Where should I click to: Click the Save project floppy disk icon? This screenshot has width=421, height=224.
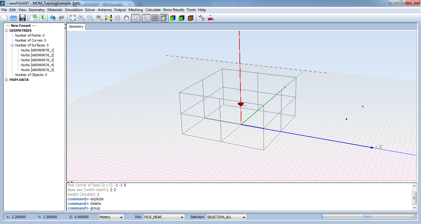(x=22, y=18)
